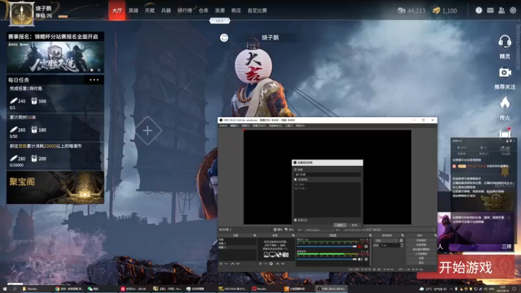Open the help question mark icon
521x293 pixels.
pos(479,10)
